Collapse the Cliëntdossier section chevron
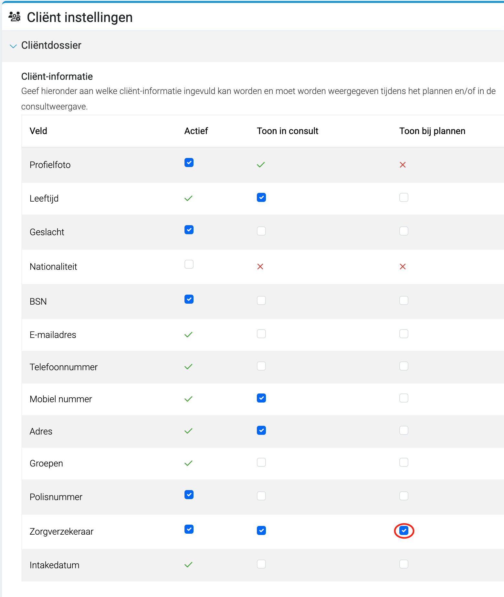 (x=13, y=46)
